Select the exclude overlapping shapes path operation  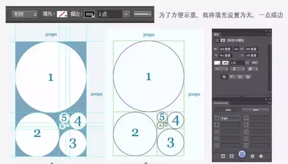(x=248, y=77)
